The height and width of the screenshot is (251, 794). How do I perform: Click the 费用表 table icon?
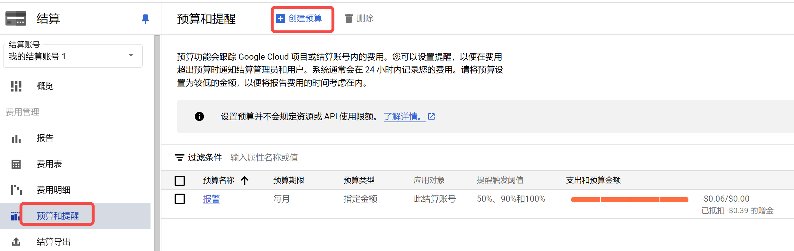16,164
